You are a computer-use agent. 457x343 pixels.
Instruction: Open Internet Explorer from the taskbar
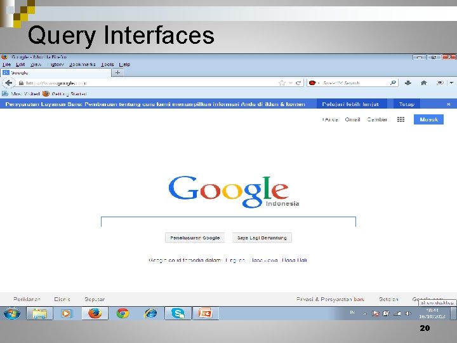(150, 314)
